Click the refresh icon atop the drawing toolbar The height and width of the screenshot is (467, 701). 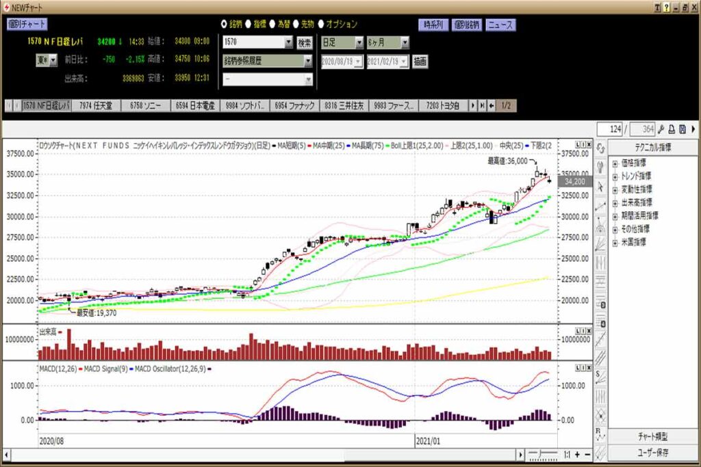click(600, 148)
